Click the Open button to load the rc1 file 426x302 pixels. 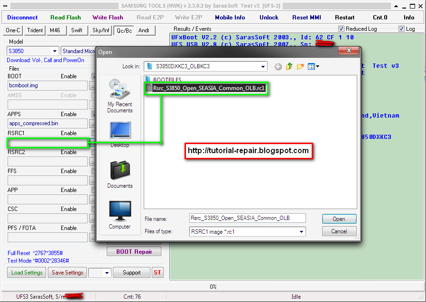[339, 219]
